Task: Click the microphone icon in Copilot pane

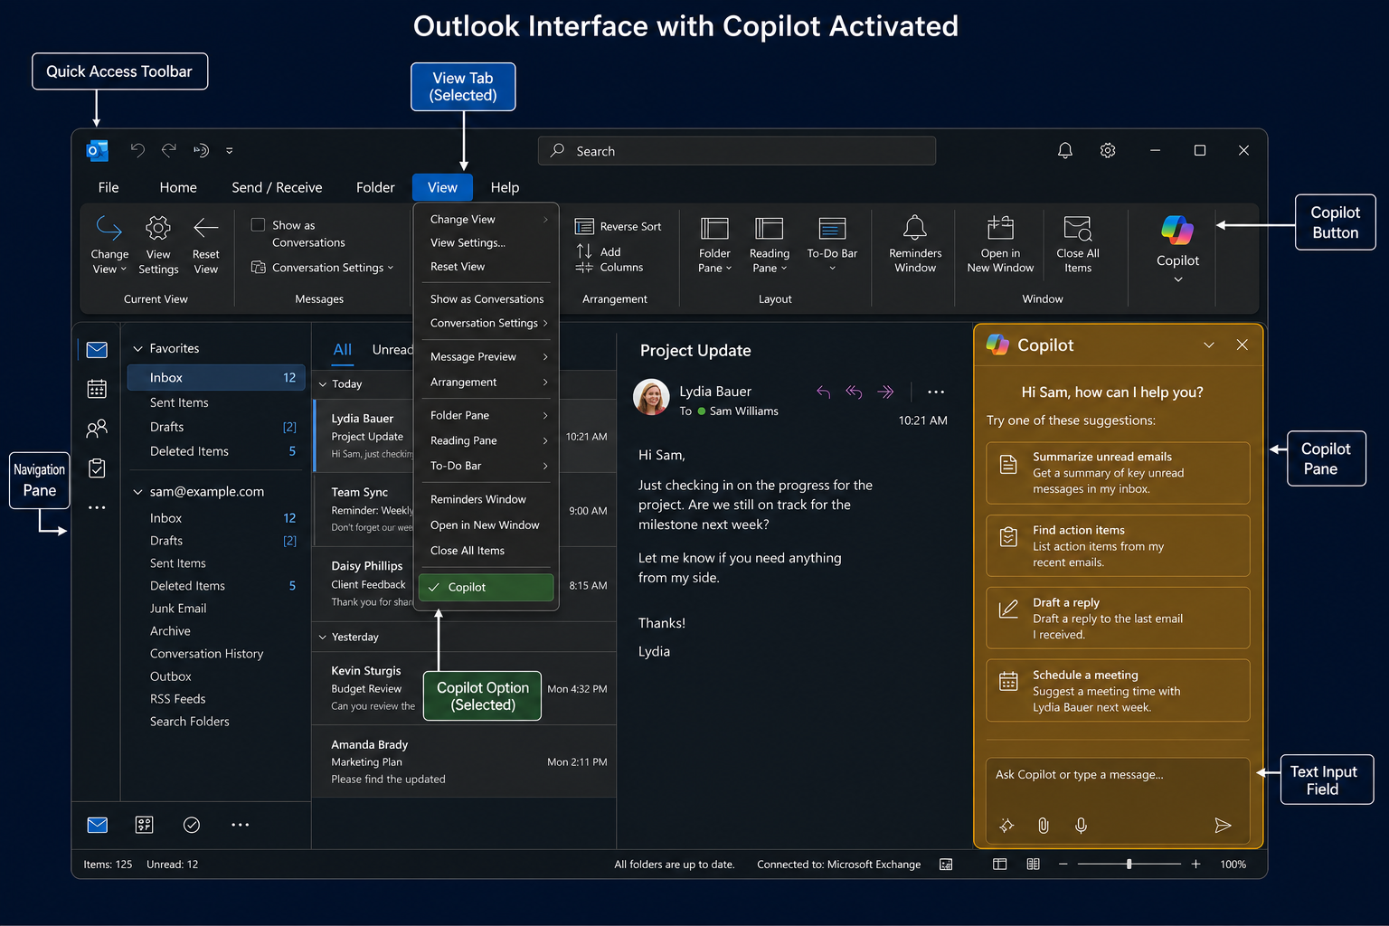Action: click(1081, 826)
